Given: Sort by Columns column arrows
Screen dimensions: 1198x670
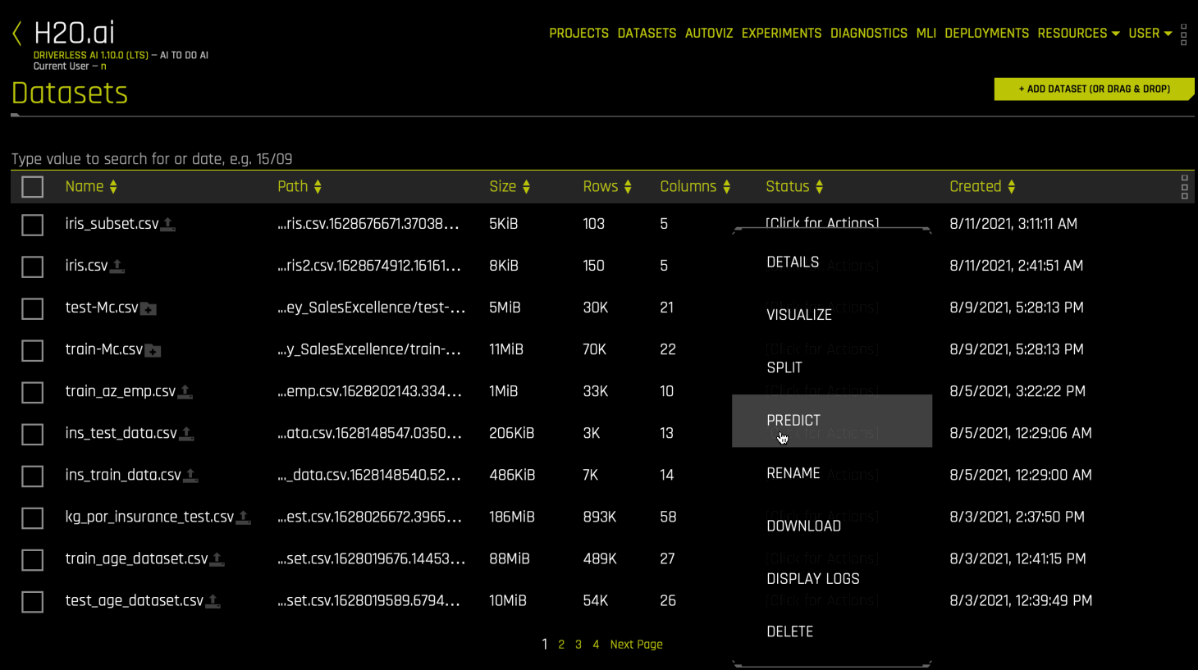Looking at the screenshot, I should pos(726,187).
